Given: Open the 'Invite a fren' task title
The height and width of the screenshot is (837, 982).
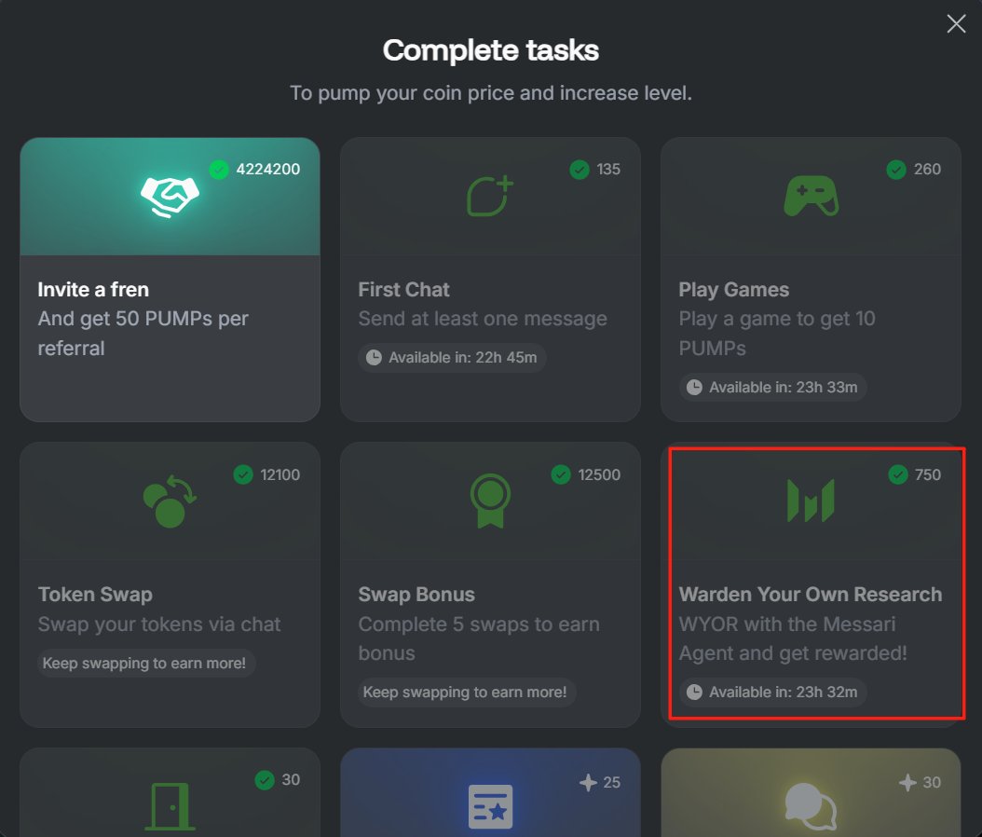Looking at the screenshot, I should 93,290.
